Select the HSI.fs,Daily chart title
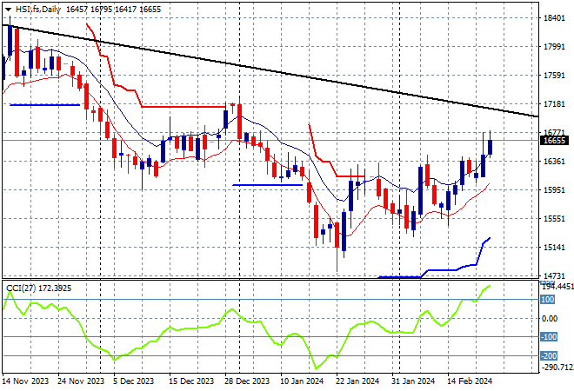 click(x=37, y=10)
